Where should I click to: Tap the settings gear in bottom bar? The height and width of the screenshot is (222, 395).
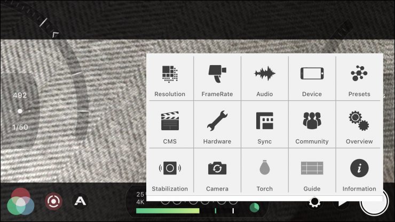point(314,202)
